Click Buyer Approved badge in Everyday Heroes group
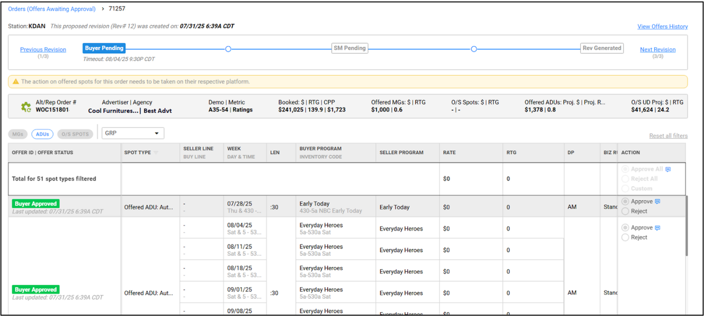 pyautogui.click(x=36, y=289)
